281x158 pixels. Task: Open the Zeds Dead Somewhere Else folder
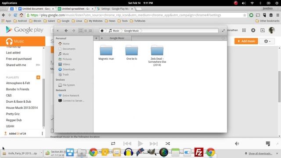[x=157, y=55]
